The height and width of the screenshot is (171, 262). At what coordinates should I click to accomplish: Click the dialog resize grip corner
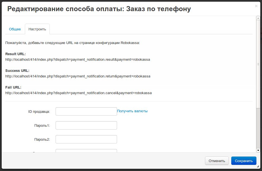point(258,166)
